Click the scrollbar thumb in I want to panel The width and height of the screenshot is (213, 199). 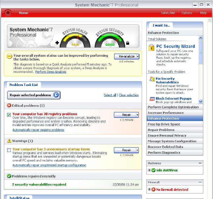click(x=200, y=52)
